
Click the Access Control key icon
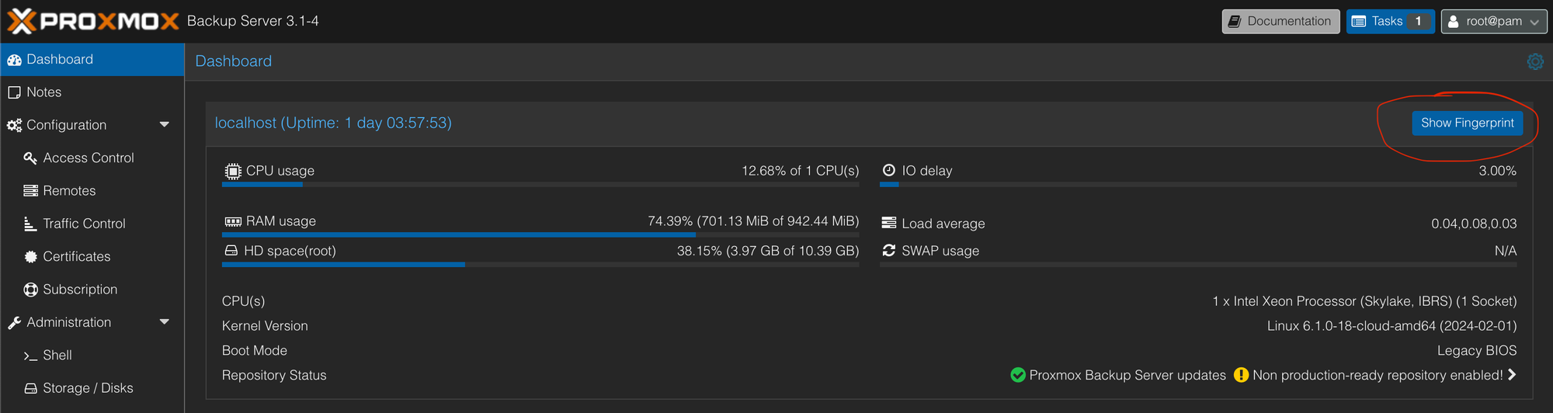[30, 158]
